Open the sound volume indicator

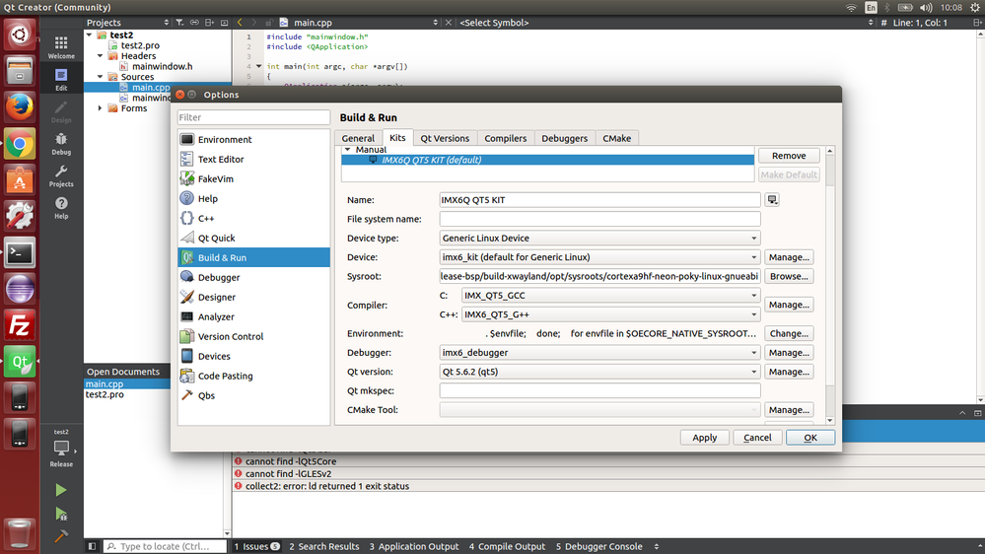point(926,8)
